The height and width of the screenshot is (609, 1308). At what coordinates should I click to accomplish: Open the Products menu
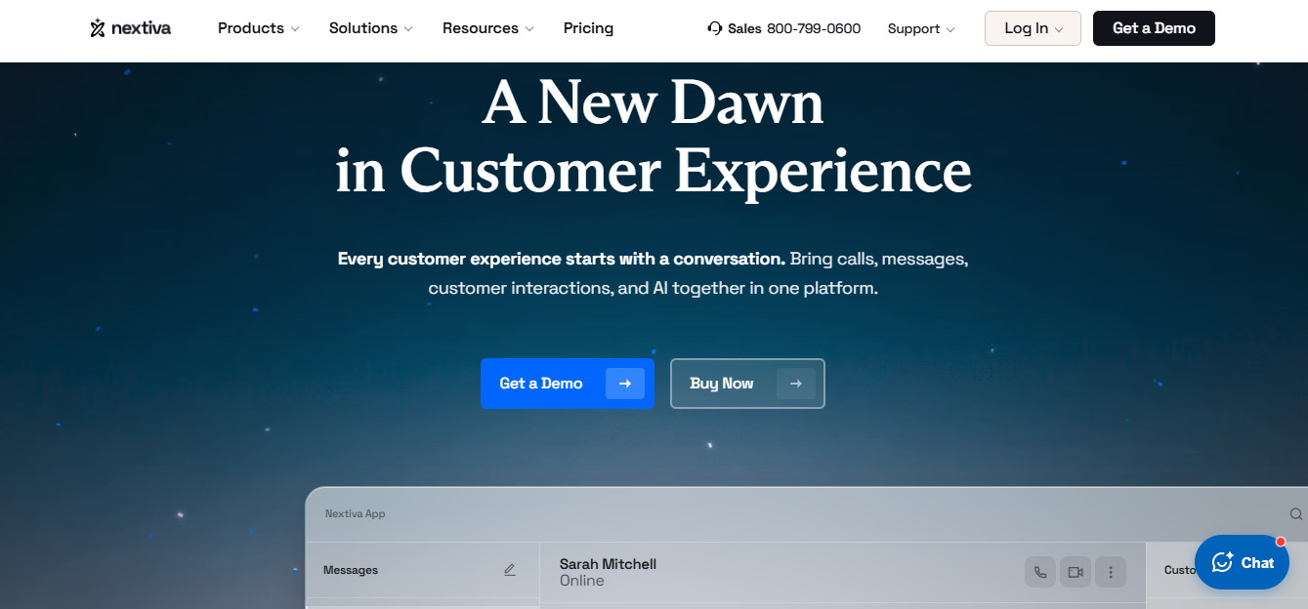tap(258, 28)
